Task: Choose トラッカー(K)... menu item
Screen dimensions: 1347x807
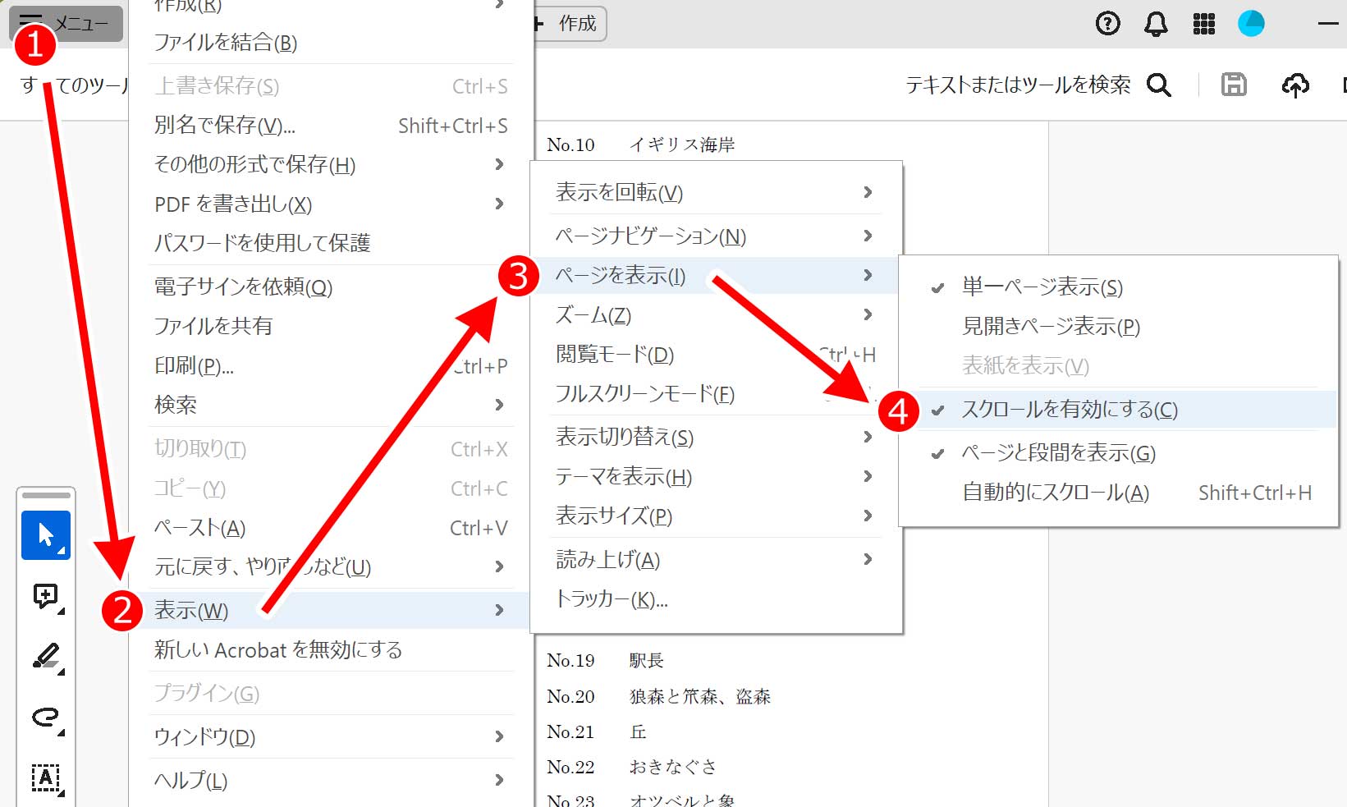Action: pyautogui.click(x=717, y=599)
